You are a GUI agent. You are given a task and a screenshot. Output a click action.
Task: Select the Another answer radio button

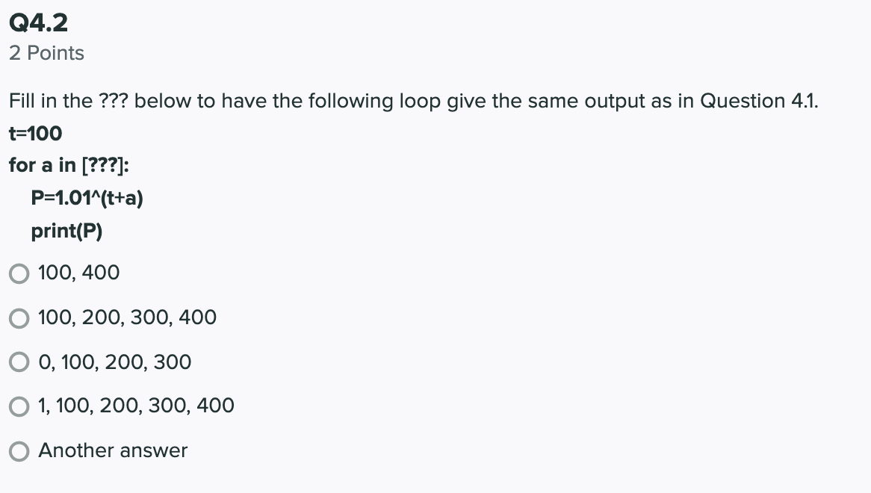click(19, 451)
